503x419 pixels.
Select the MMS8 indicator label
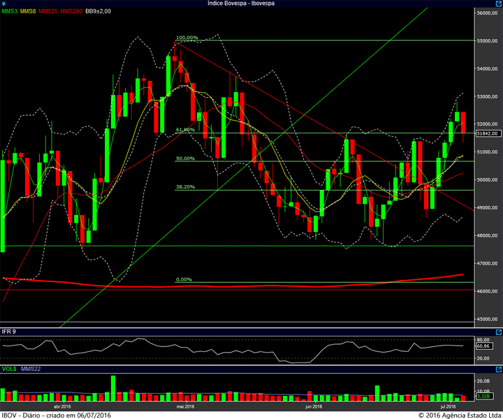[x=28, y=11]
